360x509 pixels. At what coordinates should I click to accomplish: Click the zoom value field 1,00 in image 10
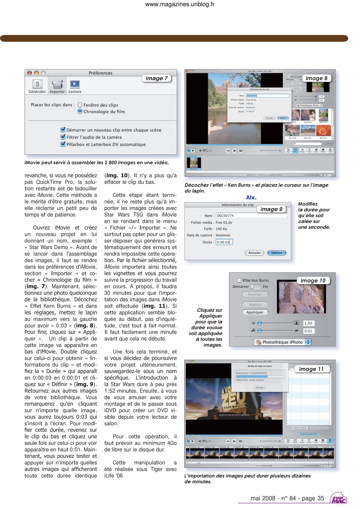308,323
